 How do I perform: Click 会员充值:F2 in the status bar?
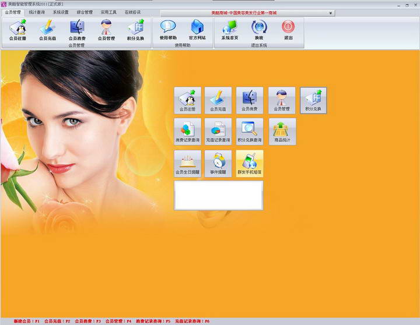57,321
